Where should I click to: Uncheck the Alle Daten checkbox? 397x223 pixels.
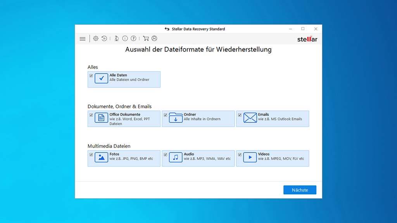coord(91,75)
